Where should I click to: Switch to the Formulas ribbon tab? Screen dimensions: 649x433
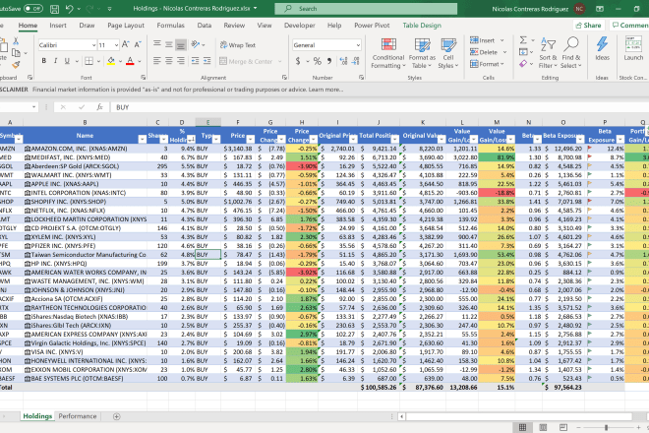(170, 26)
